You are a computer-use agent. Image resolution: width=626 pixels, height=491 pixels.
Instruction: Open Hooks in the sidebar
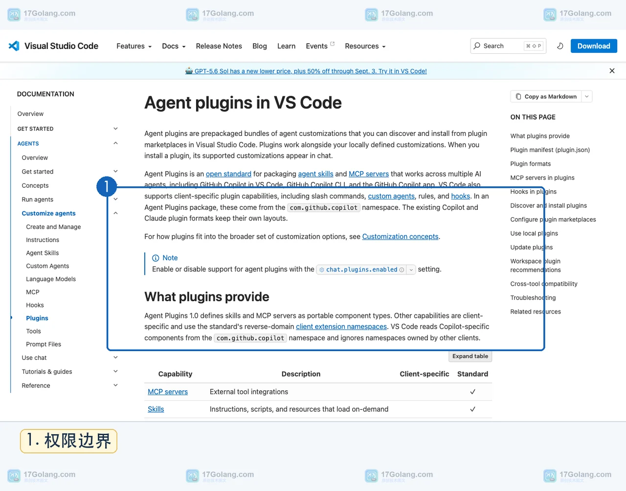coord(35,305)
